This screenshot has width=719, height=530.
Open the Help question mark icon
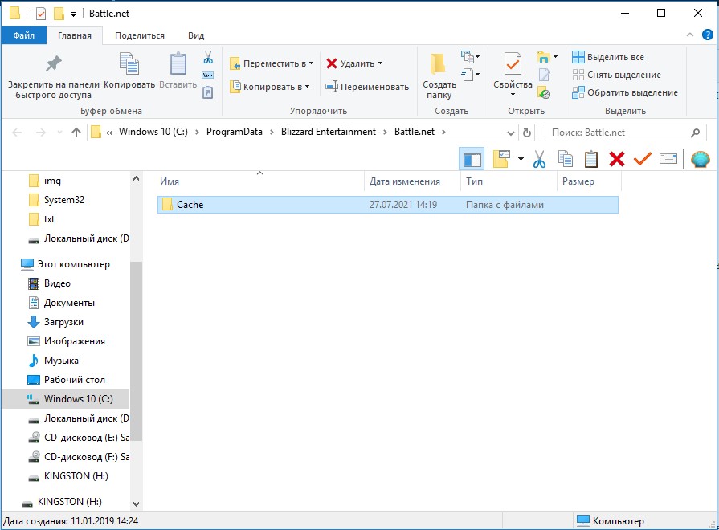(708, 35)
